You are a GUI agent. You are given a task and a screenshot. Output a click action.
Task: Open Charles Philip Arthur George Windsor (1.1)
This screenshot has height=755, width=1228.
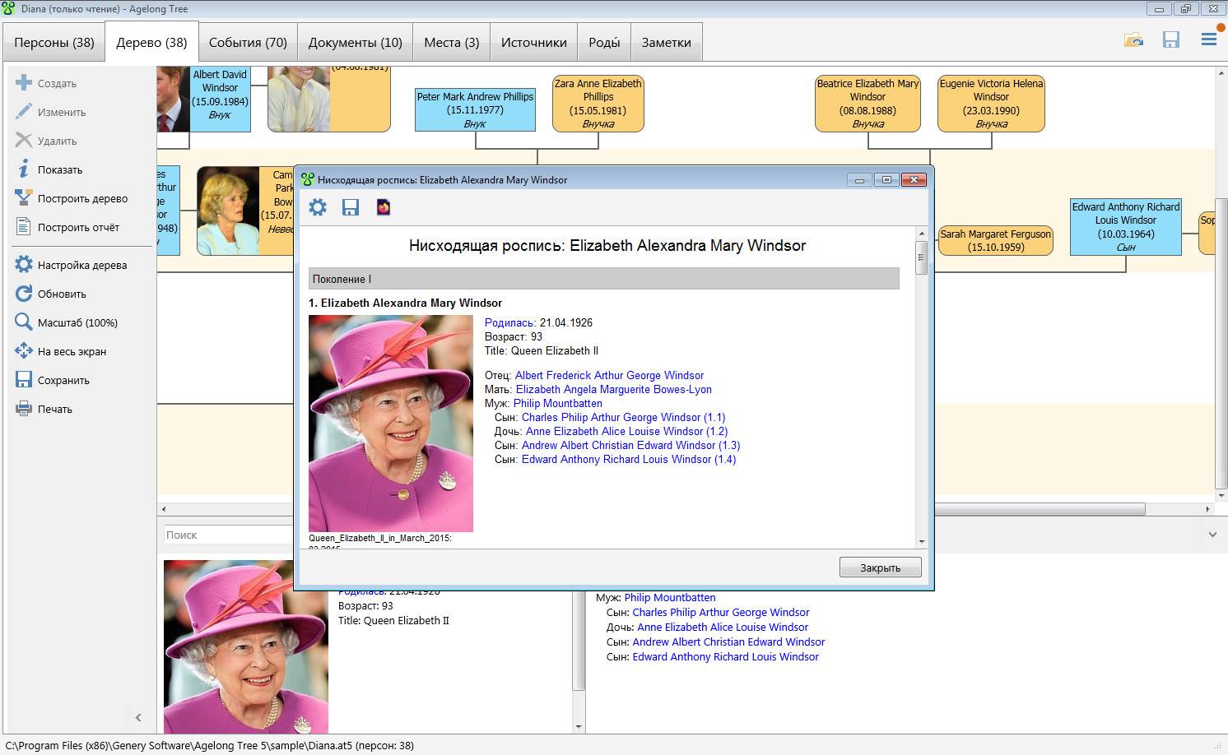click(x=623, y=417)
